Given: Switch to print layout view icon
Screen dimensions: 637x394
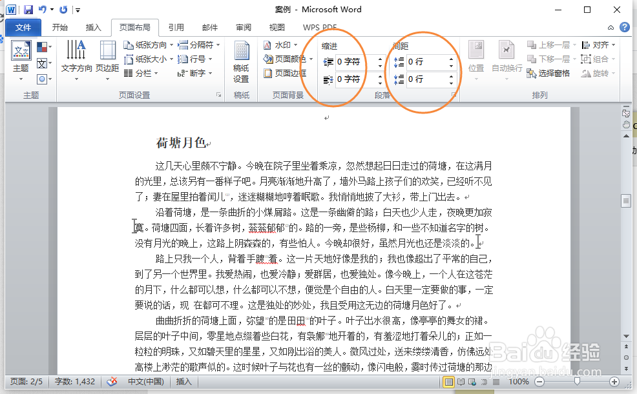Looking at the screenshot, I should (448, 382).
